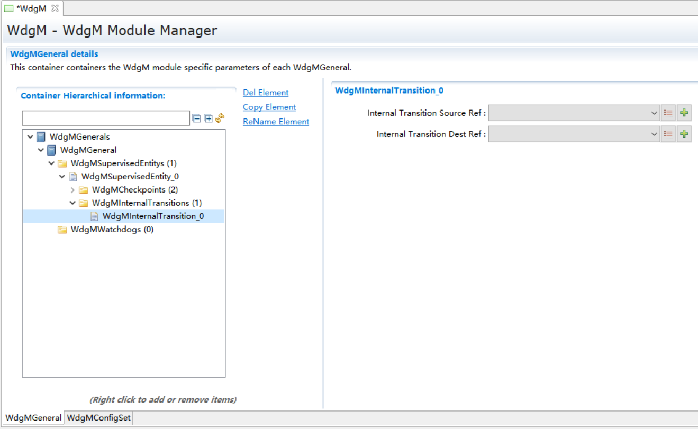Click the refresh tree arrows icon
This screenshot has width=698, height=429.
coord(220,118)
